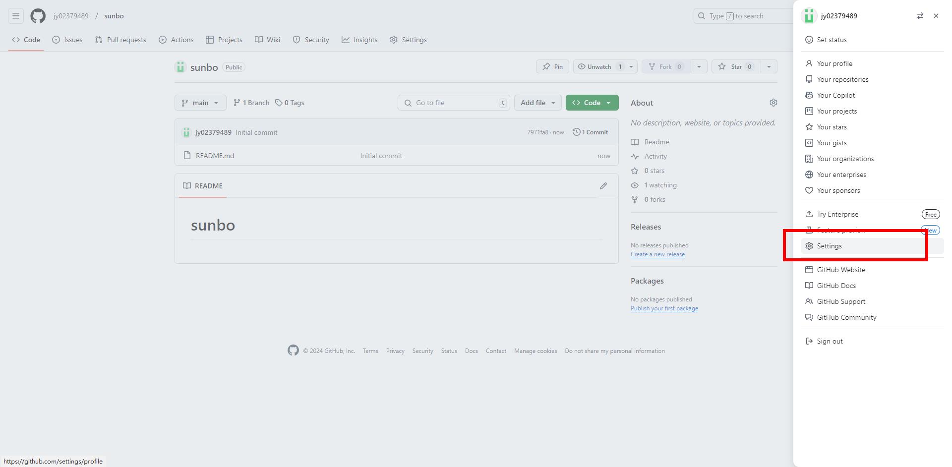This screenshot has height=467, width=952.
Task: Open the jy02379489 avatar in user menu
Action: tap(809, 16)
